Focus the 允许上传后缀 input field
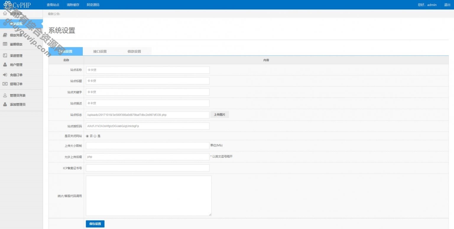Screen dimensions: 454x229 (x=148, y=157)
